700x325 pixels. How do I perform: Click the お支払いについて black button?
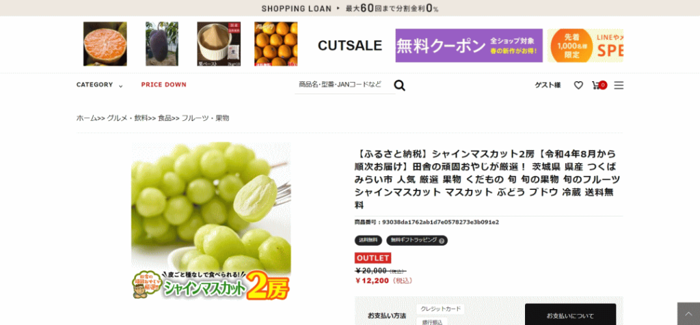(570, 315)
